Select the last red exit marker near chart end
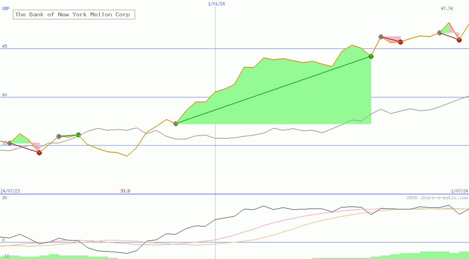 [x=459, y=40]
